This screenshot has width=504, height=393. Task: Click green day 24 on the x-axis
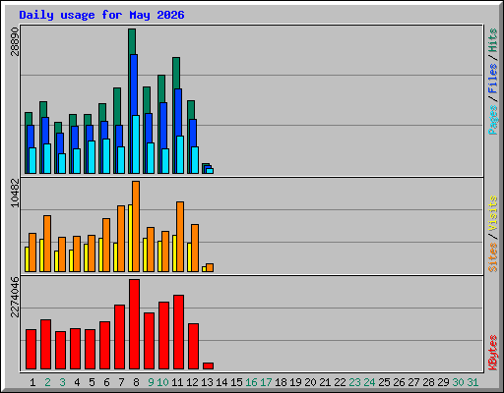pos(369,382)
